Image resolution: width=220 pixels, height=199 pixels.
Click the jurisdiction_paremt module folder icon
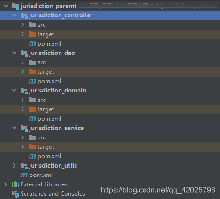15,7
